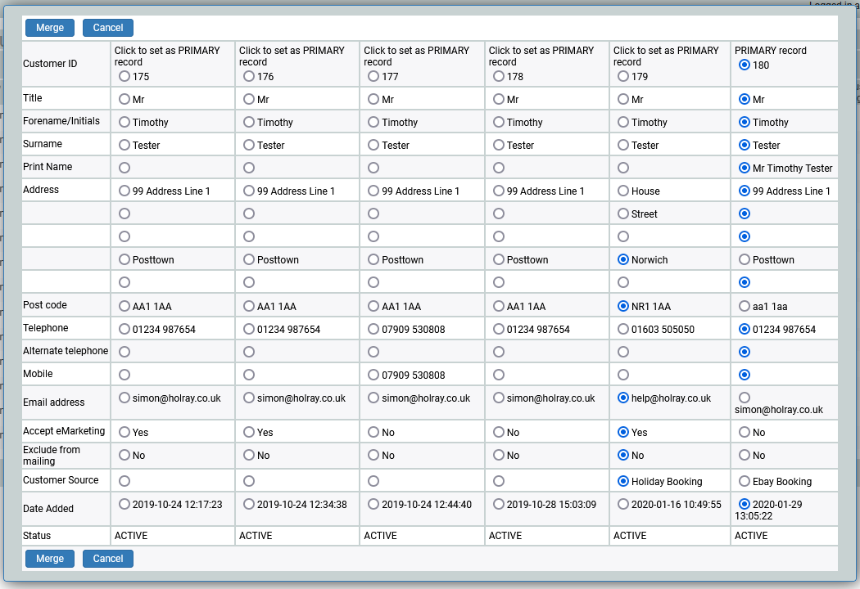Choose the 'House' address radio option
The image size is (860, 589).
pyautogui.click(x=623, y=191)
